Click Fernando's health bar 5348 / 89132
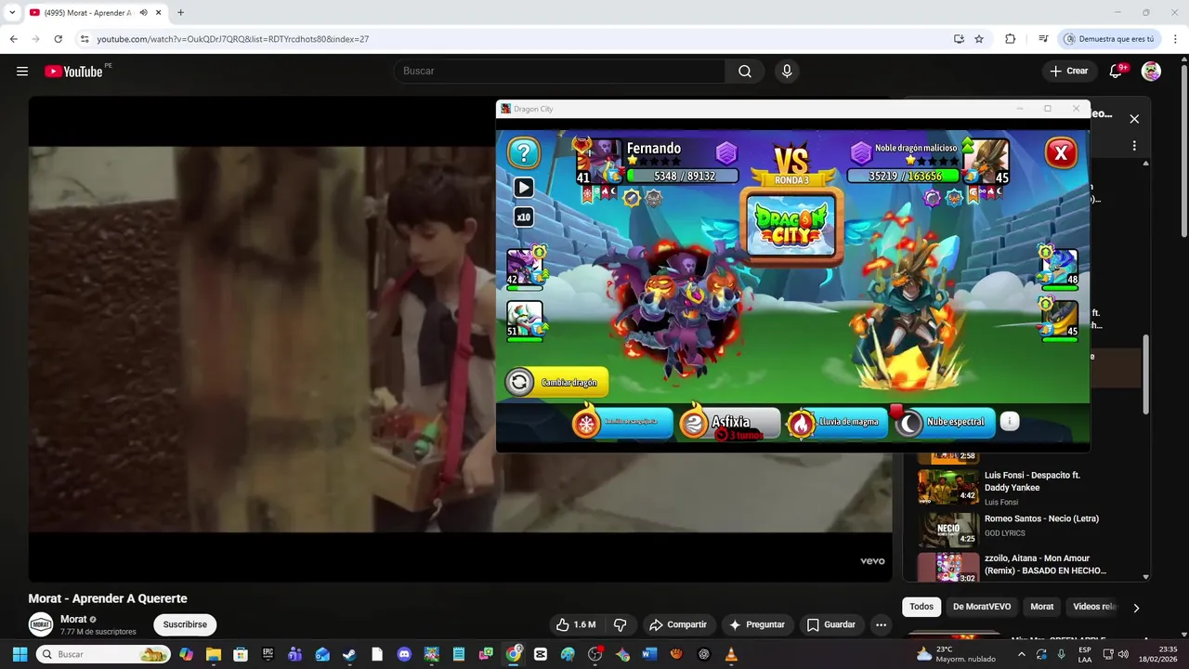 pyautogui.click(x=683, y=176)
